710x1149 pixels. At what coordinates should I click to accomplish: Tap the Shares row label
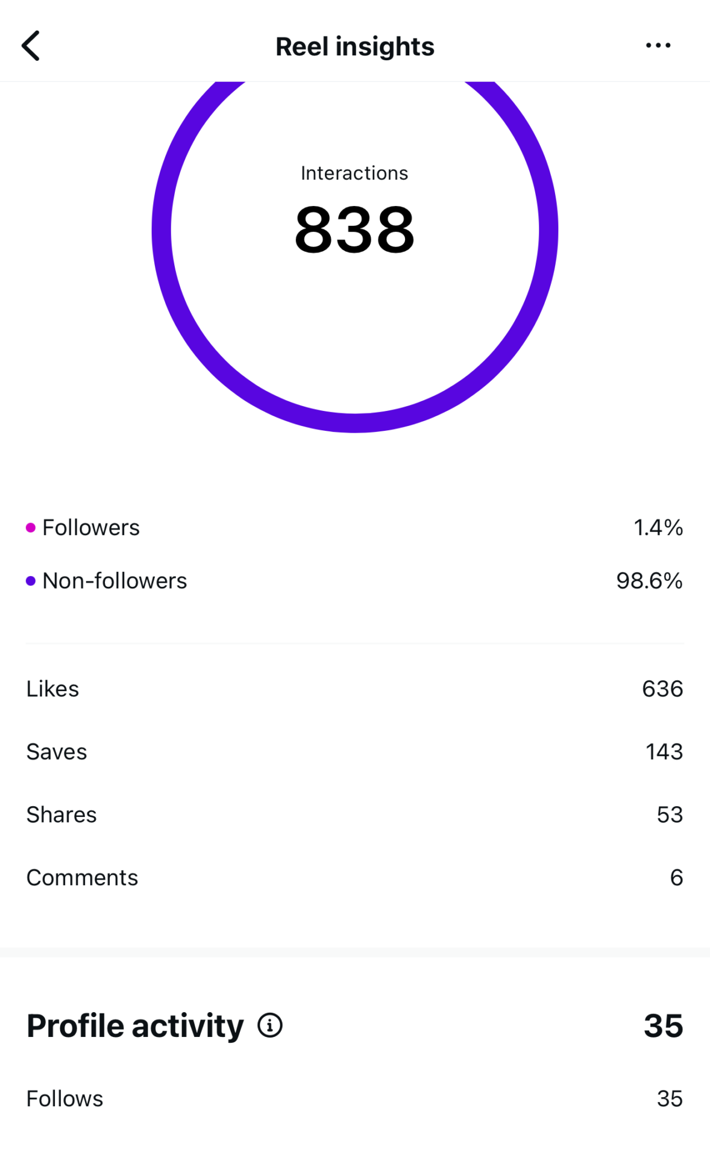click(x=61, y=815)
